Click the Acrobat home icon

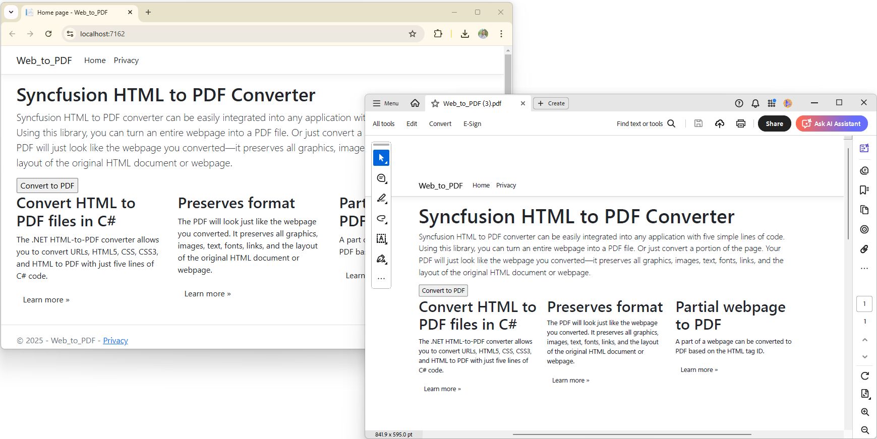415,103
